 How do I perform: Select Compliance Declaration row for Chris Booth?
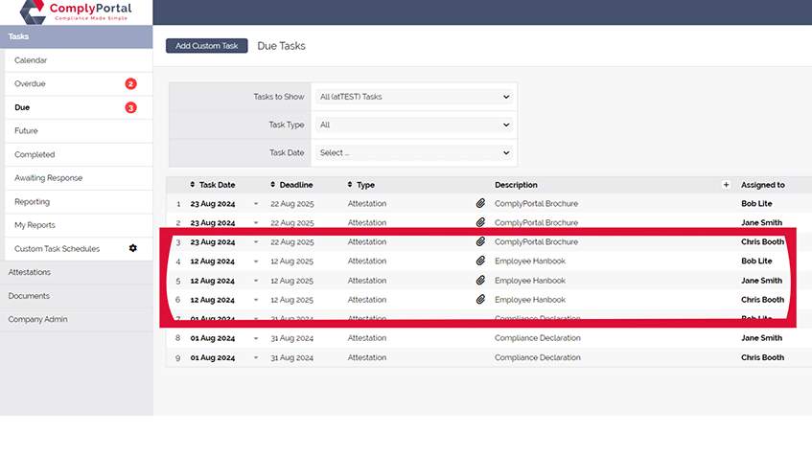(x=537, y=358)
